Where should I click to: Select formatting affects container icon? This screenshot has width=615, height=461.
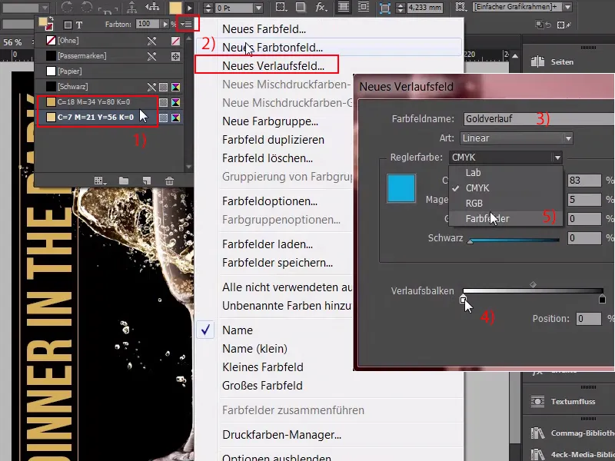pyautogui.click(x=68, y=25)
